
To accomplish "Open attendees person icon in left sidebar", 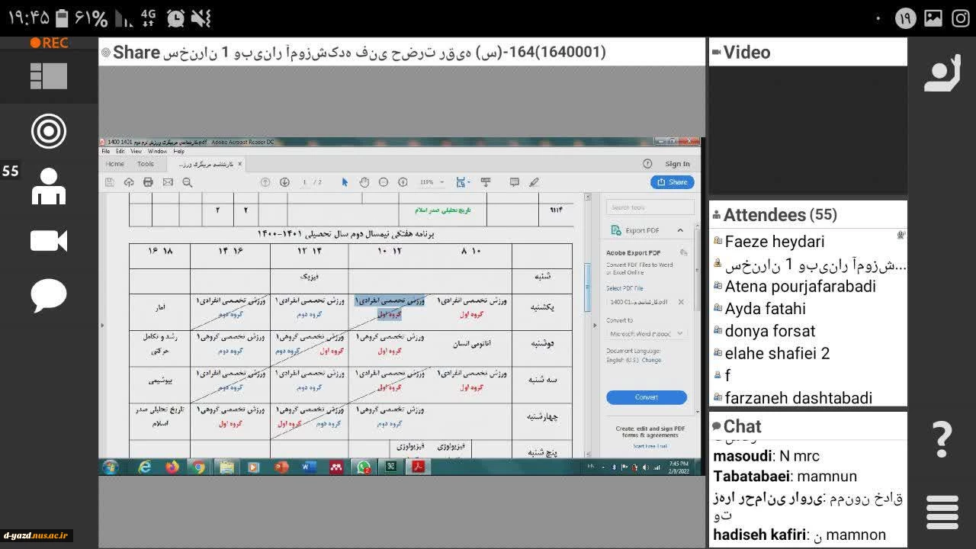I will (49, 186).
